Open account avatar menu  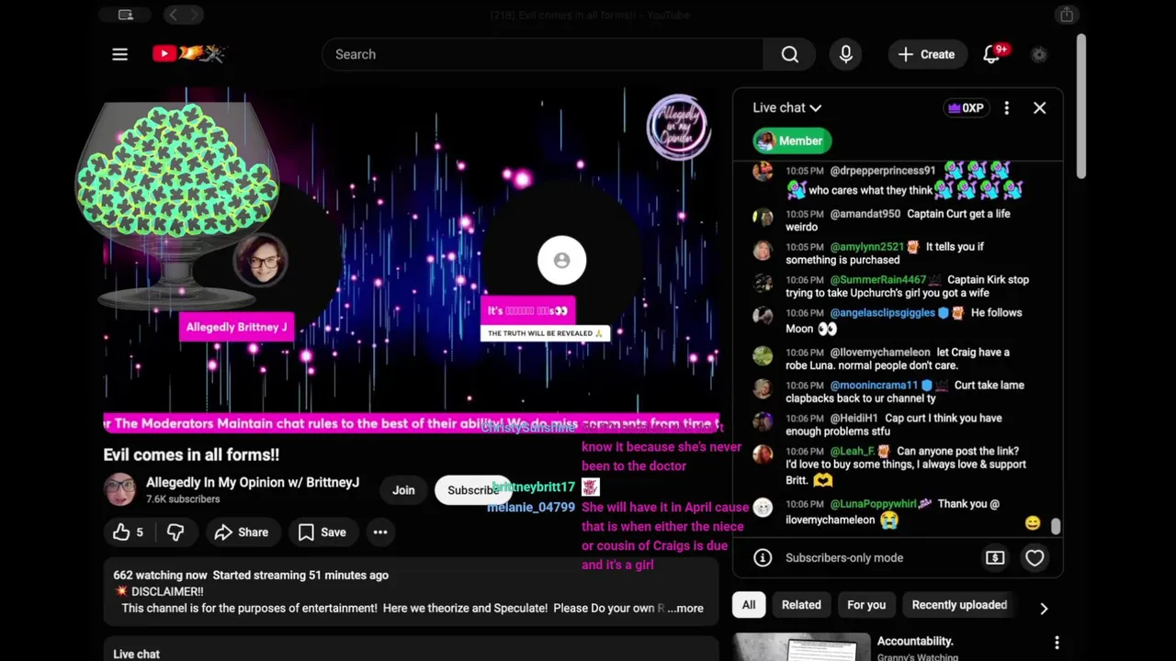pyautogui.click(x=1039, y=54)
